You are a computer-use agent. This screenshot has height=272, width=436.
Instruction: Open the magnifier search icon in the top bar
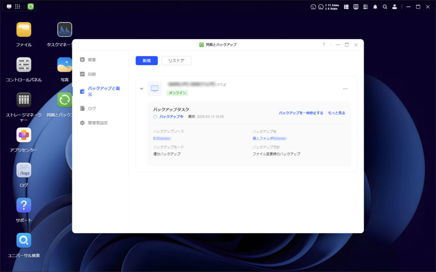click(384, 7)
